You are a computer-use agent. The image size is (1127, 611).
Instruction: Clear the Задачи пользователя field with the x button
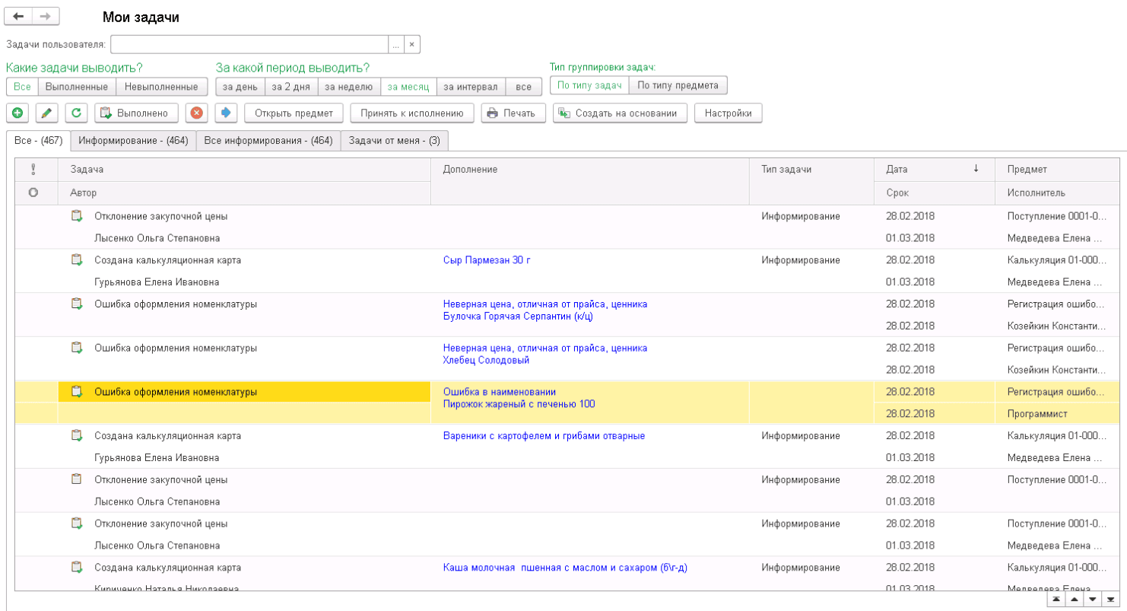click(x=412, y=45)
